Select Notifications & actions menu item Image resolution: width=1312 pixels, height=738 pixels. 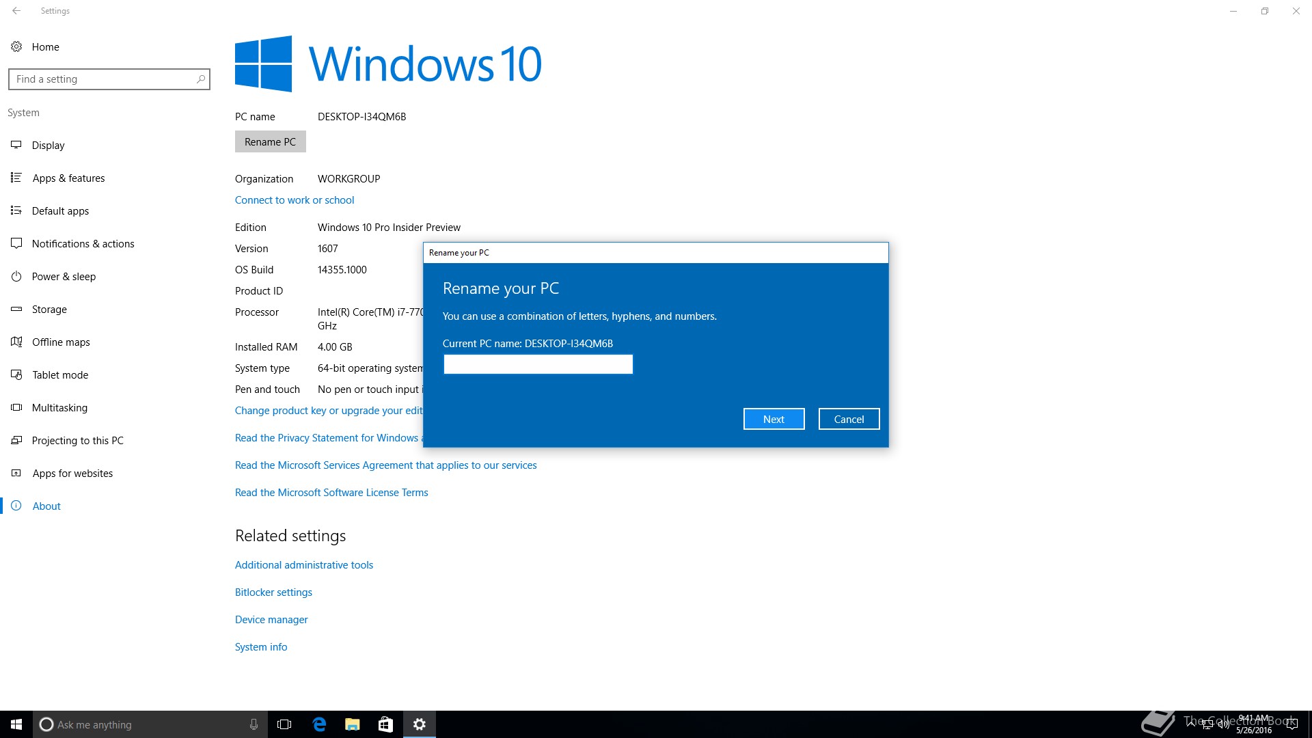(83, 243)
